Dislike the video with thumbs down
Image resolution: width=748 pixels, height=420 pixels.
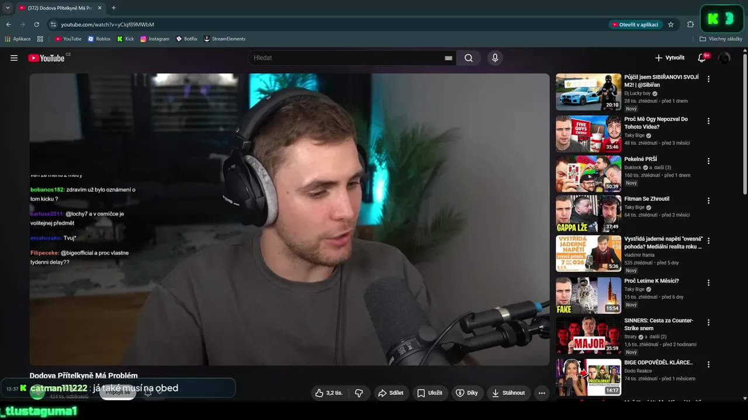coord(359,393)
